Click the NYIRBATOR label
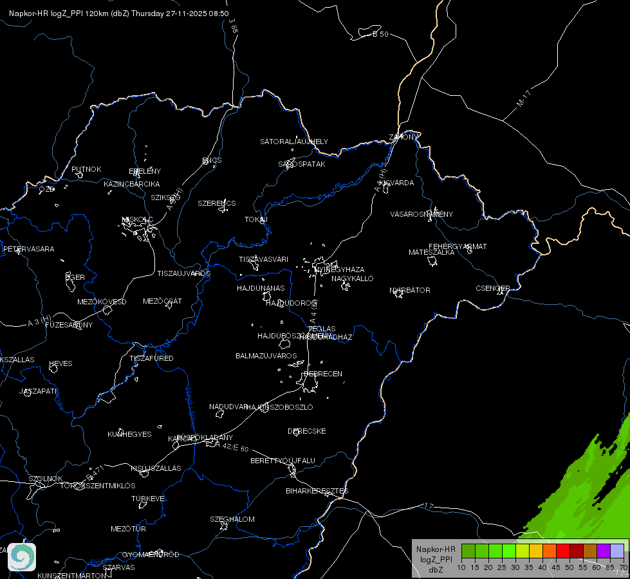 410,290
